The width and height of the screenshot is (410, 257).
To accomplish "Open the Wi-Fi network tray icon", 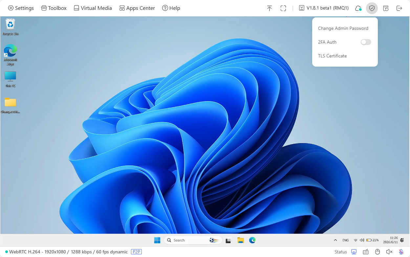I will pyautogui.click(x=356, y=240).
